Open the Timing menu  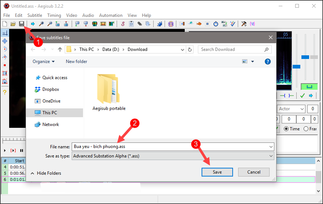(x=54, y=15)
